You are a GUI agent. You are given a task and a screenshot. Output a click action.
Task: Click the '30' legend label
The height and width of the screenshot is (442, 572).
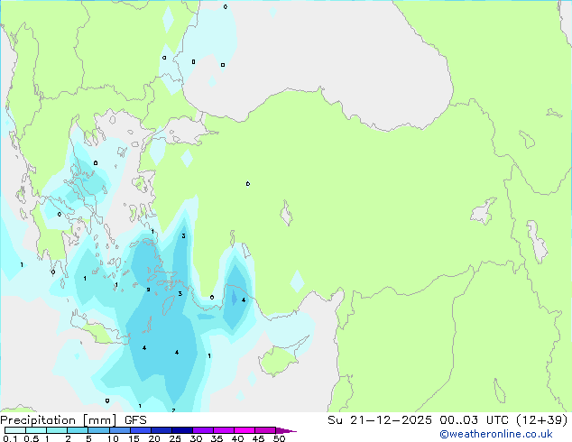pyautogui.click(x=196, y=438)
